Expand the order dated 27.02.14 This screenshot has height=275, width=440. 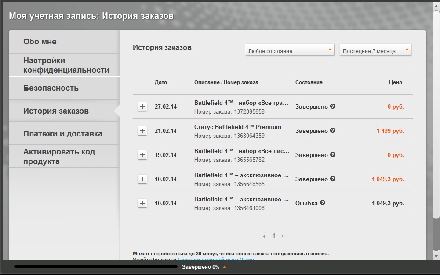click(142, 107)
